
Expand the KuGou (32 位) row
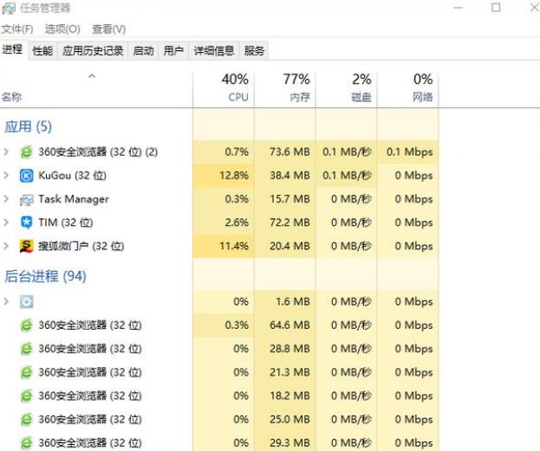tap(6, 176)
